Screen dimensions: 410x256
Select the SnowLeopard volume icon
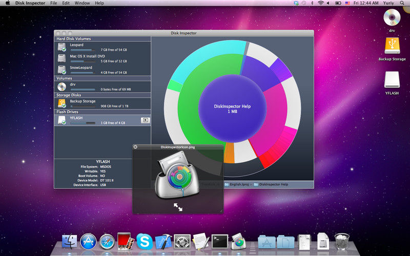tap(61, 70)
